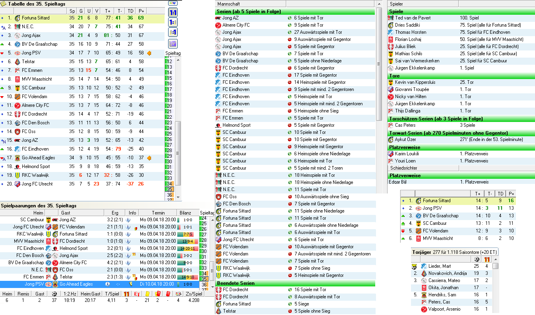
Task: Open the info icon for SC Cambuur vs Jong AZ
Action: [128, 220]
